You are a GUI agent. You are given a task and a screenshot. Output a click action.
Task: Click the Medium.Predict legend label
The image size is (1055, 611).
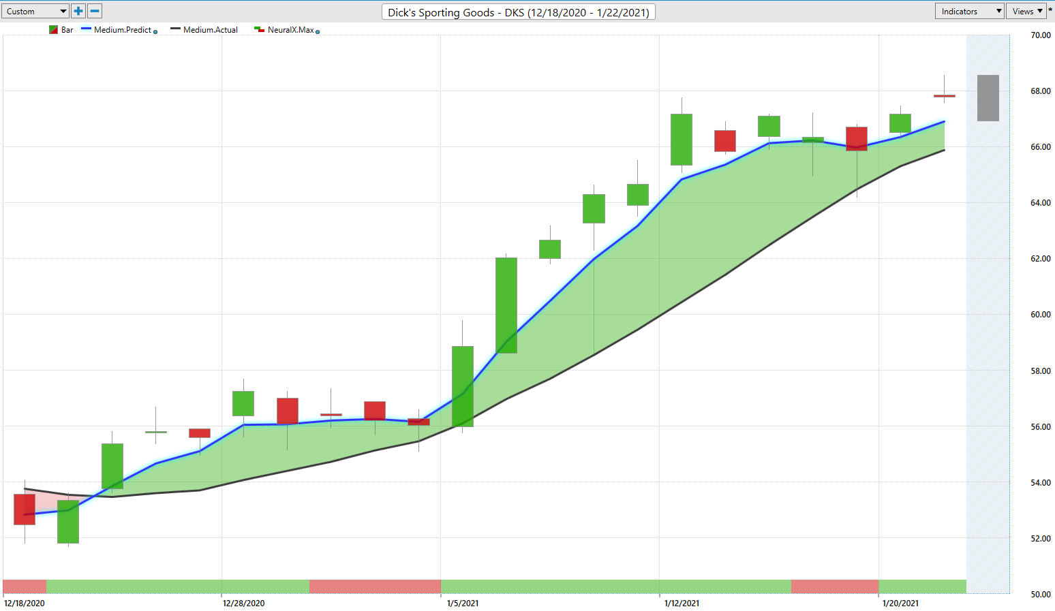pos(123,30)
